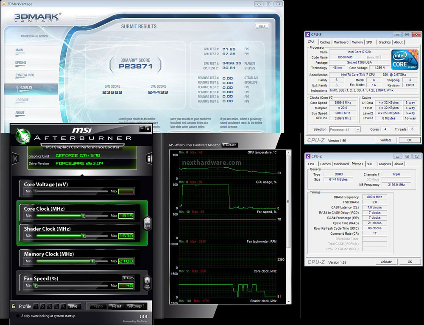Click the Apply button in Afterburner

(x=98, y=306)
